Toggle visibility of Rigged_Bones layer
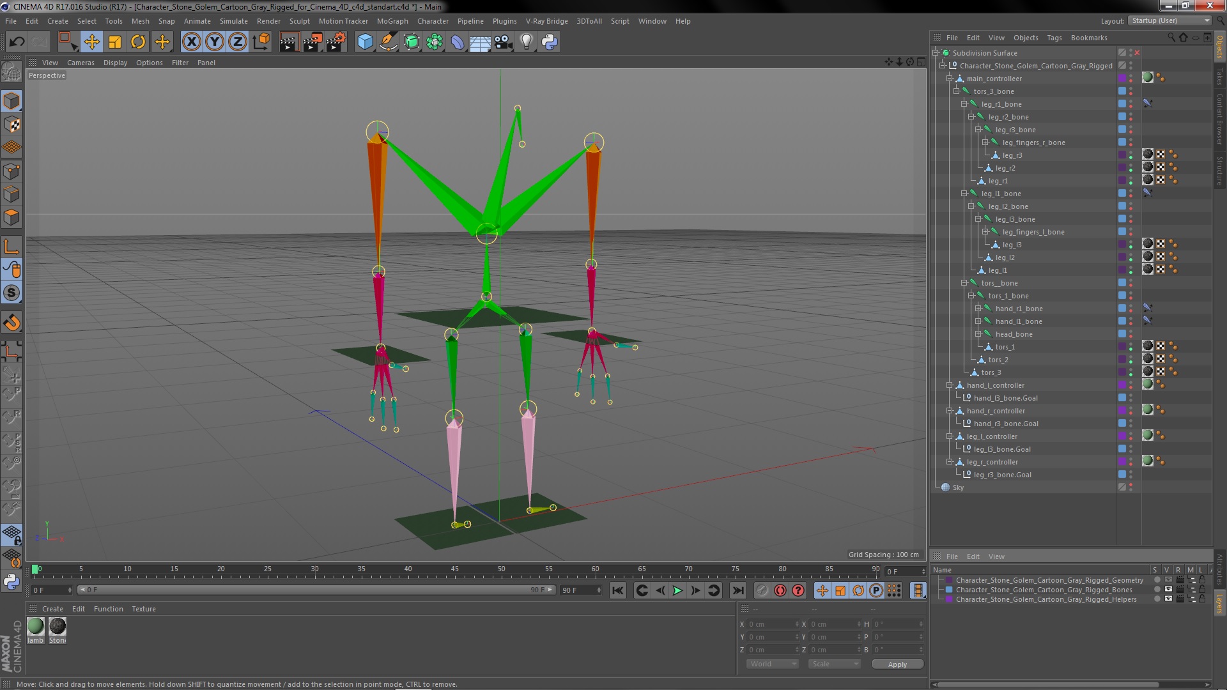The width and height of the screenshot is (1227, 690). (1168, 590)
